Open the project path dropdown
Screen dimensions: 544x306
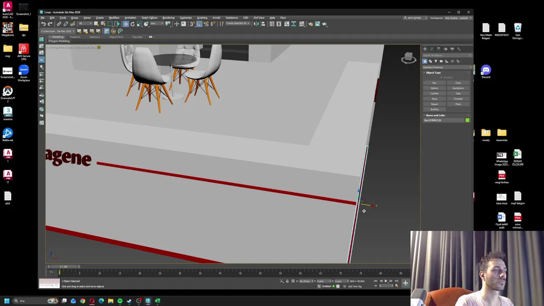pos(57,31)
